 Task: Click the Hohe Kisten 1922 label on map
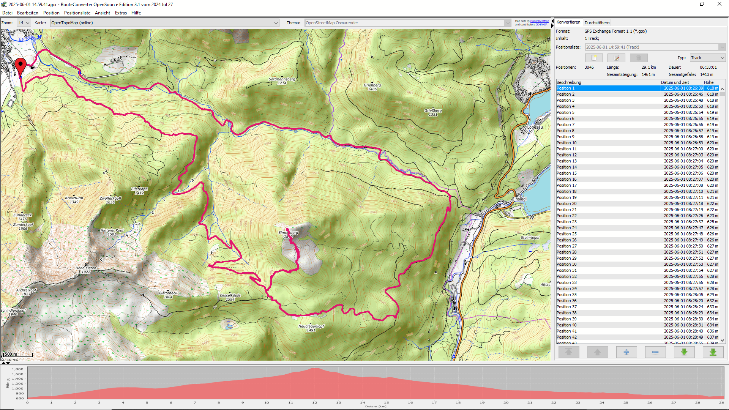click(x=86, y=270)
